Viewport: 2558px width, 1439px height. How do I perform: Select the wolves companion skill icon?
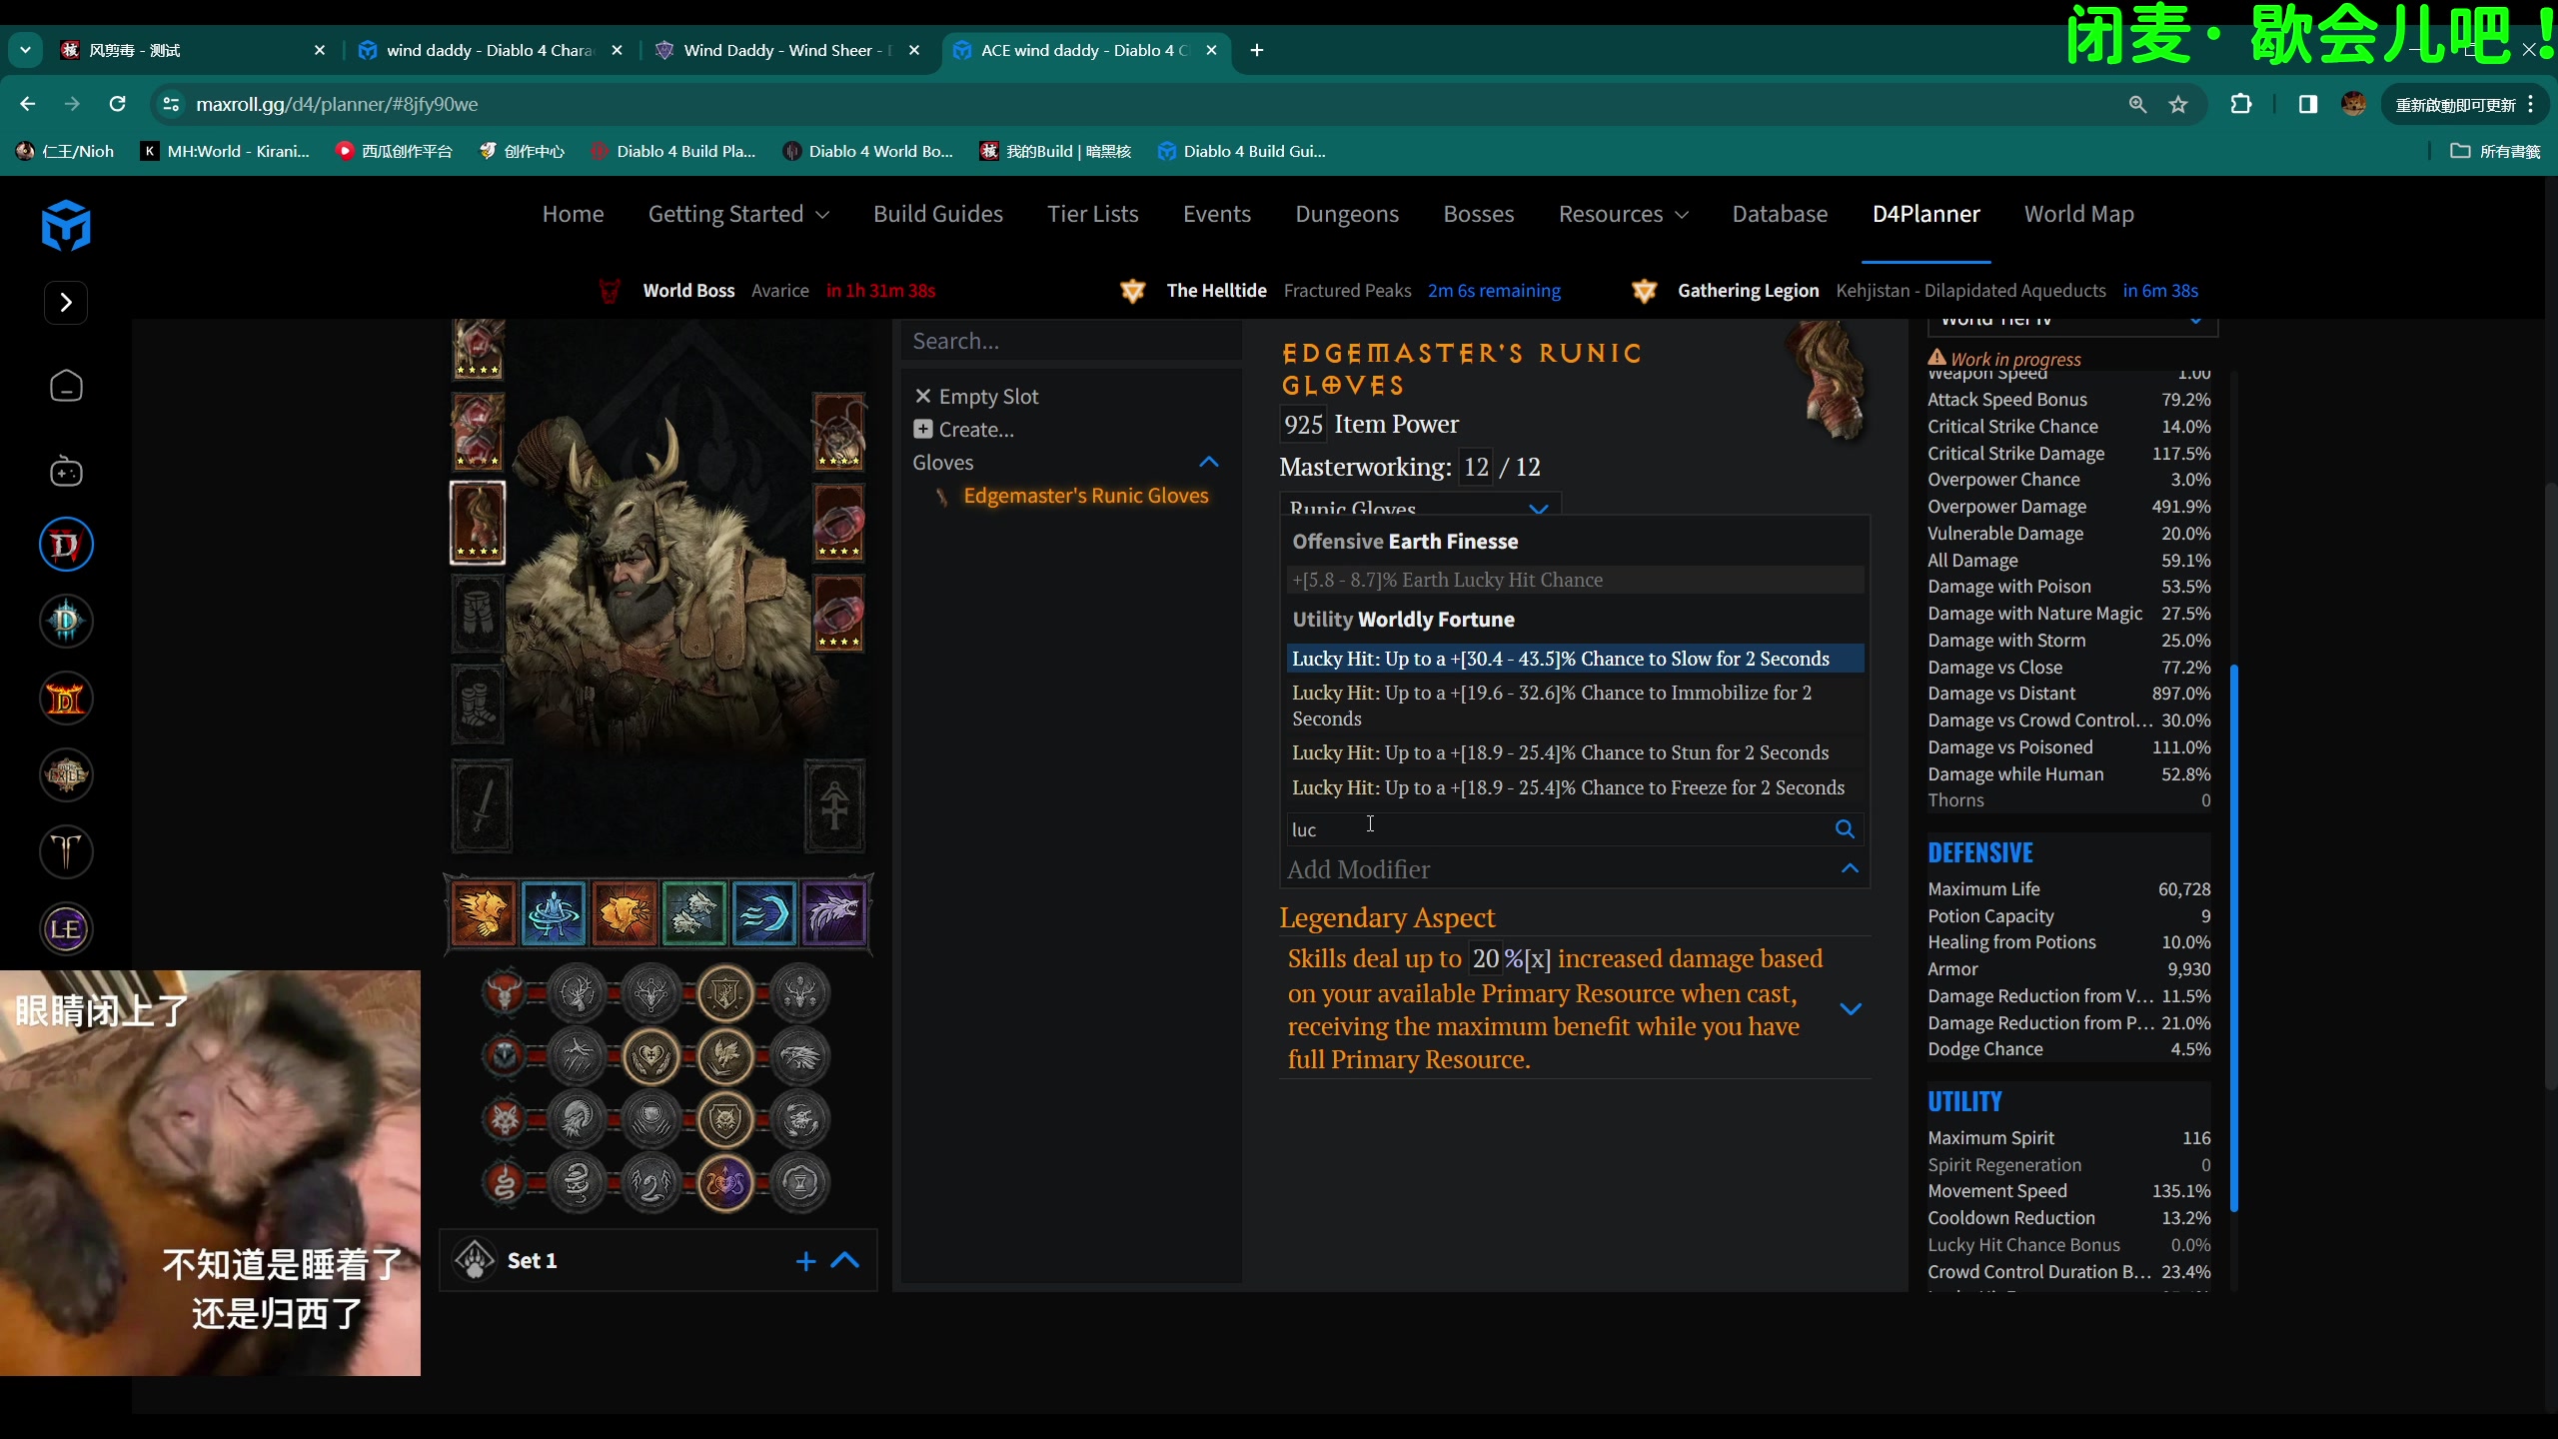pyautogui.click(x=693, y=913)
